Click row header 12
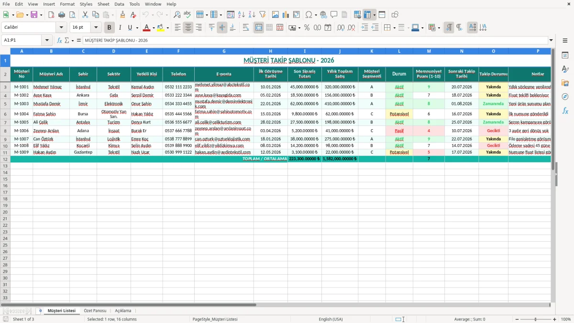574x323 pixels. [5, 159]
